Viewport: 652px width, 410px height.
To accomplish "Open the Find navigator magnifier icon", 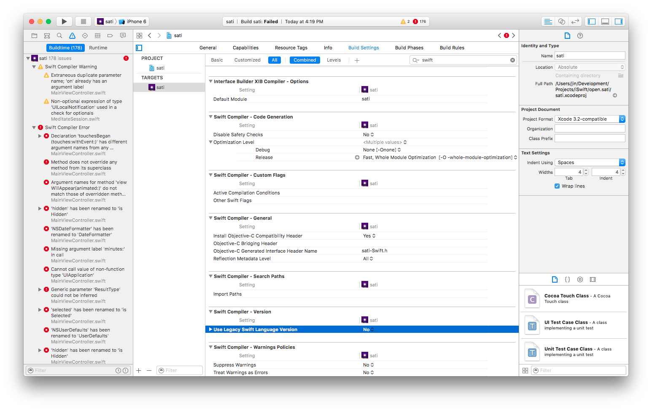I will click(x=59, y=35).
